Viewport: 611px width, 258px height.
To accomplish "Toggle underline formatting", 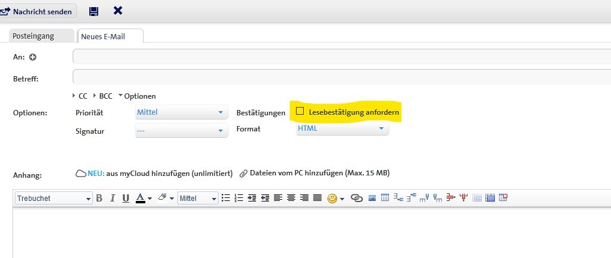I will (x=126, y=198).
